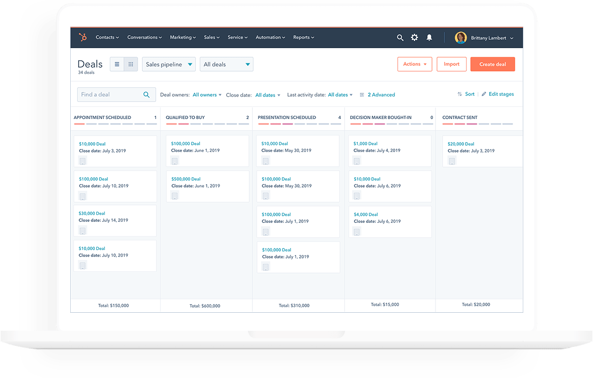Open notifications via the bell icon
This screenshot has width=593, height=378.
coord(429,37)
